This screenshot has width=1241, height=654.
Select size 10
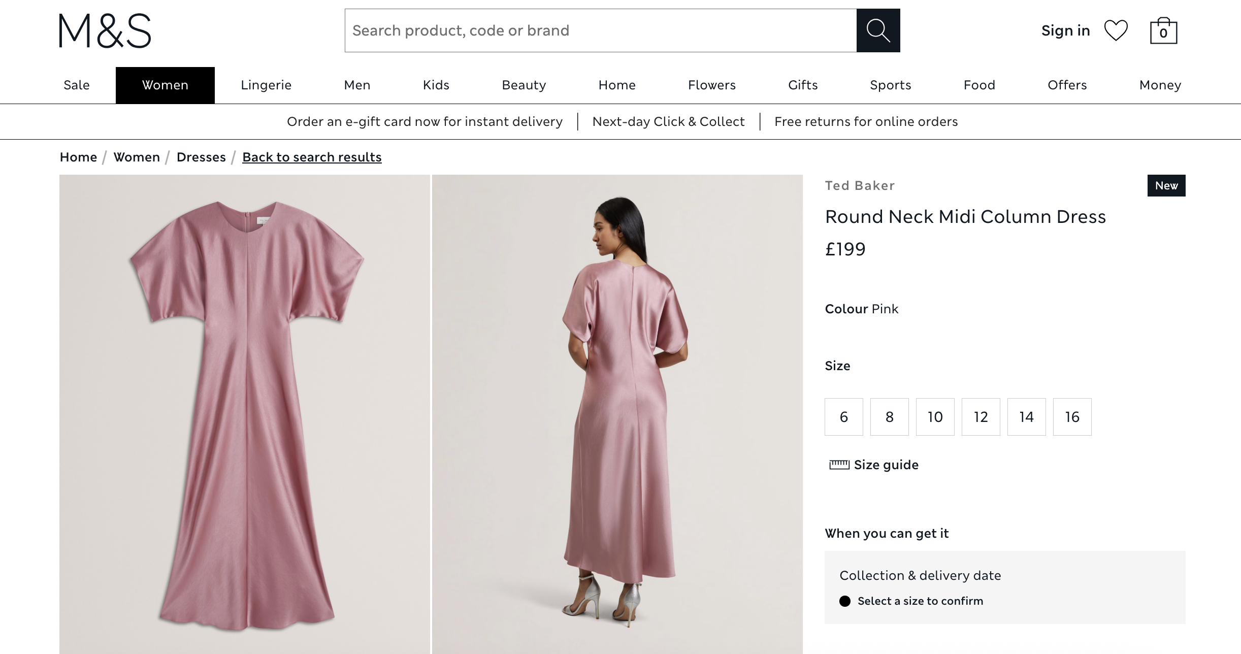point(935,417)
